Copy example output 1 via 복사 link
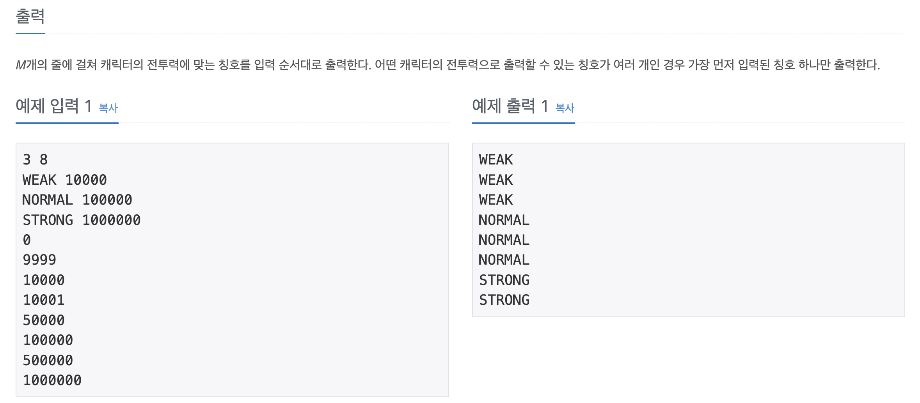This screenshot has width=920, height=403. pos(565,108)
